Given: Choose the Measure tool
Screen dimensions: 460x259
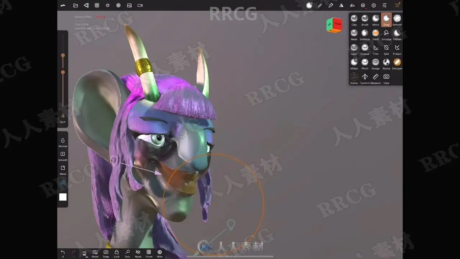Looking at the screenshot, I should click(376, 78).
